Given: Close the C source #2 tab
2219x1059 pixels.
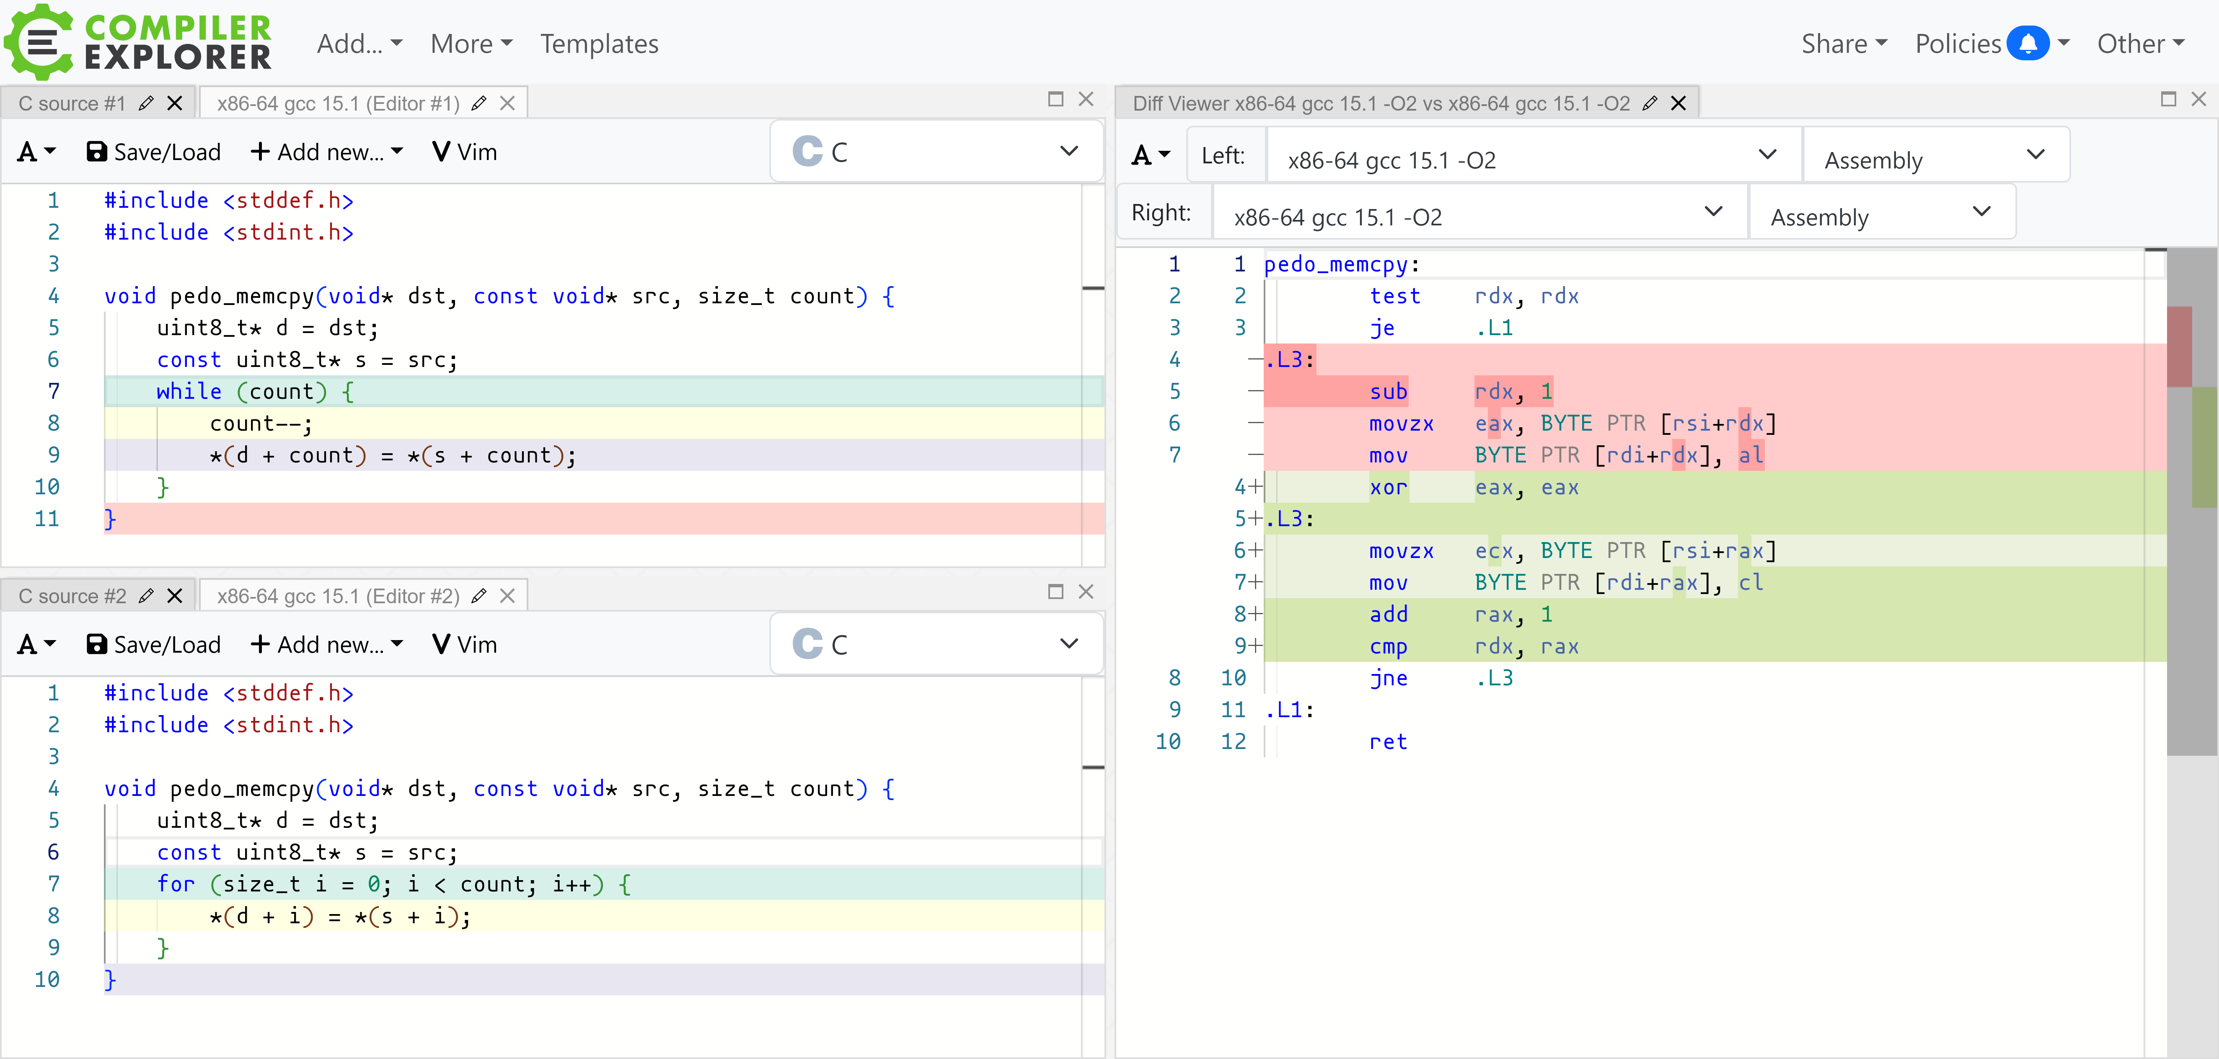Looking at the screenshot, I should tap(175, 596).
